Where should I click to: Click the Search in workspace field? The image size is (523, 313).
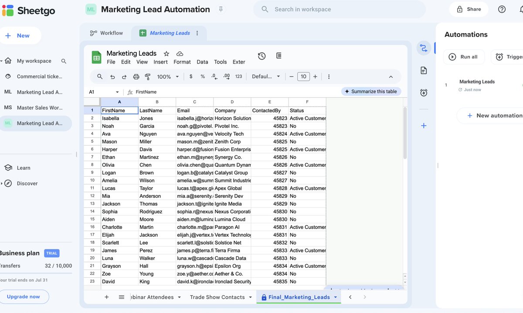[x=339, y=9]
